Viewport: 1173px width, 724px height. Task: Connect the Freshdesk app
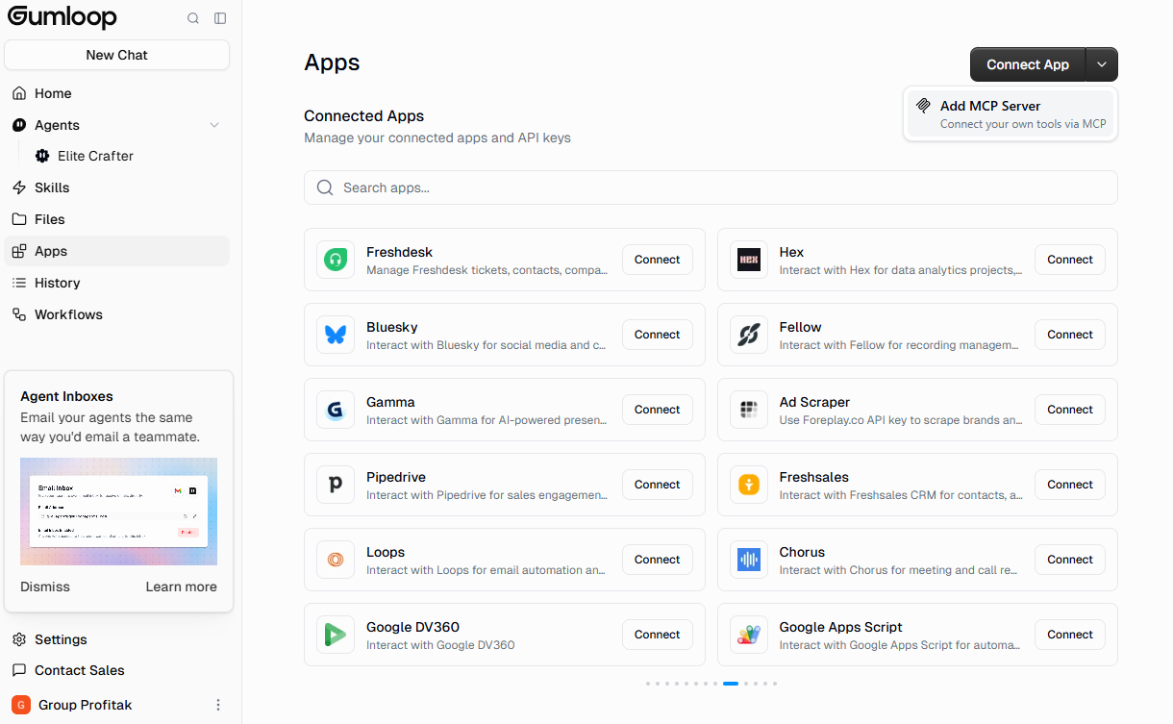coord(658,260)
